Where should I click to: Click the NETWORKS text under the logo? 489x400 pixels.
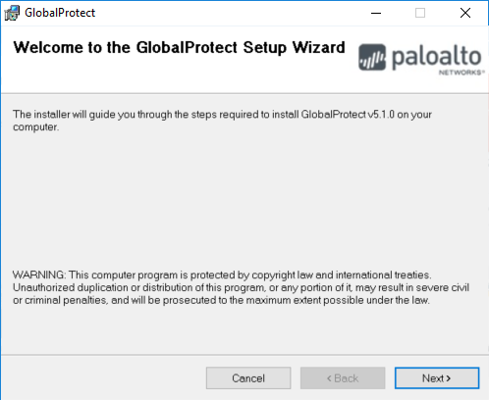pyautogui.click(x=462, y=73)
